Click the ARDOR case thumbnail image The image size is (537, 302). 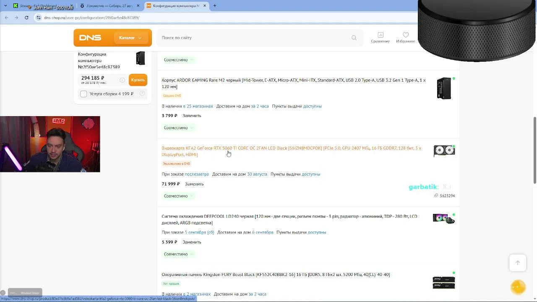tap(444, 89)
